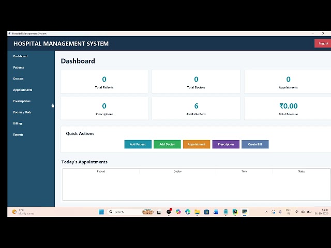
Task: Click the Patient column header
Action: (x=101, y=171)
